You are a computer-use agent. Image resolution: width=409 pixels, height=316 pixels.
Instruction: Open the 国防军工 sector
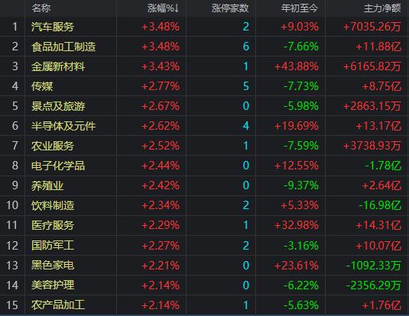click(x=53, y=246)
